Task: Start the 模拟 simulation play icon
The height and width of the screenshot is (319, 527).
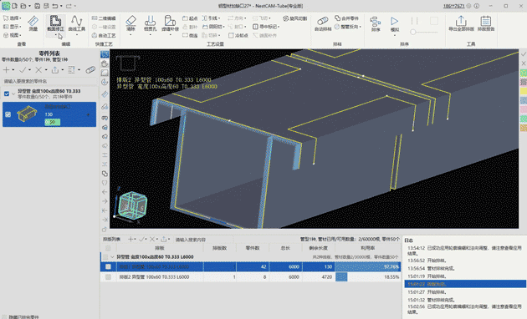Action: (x=395, y=23)
